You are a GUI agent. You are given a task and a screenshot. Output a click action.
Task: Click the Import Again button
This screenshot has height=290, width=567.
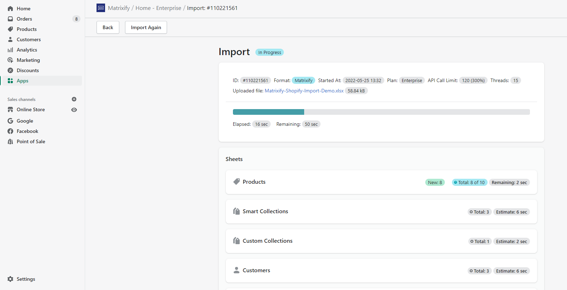[146, 27]
